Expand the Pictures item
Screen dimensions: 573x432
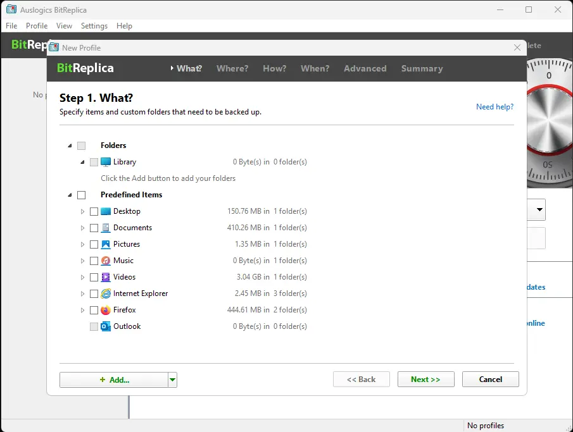pyautogui.click(x=82, y=244)
